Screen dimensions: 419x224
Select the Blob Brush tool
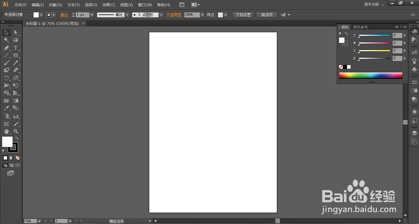6,70
